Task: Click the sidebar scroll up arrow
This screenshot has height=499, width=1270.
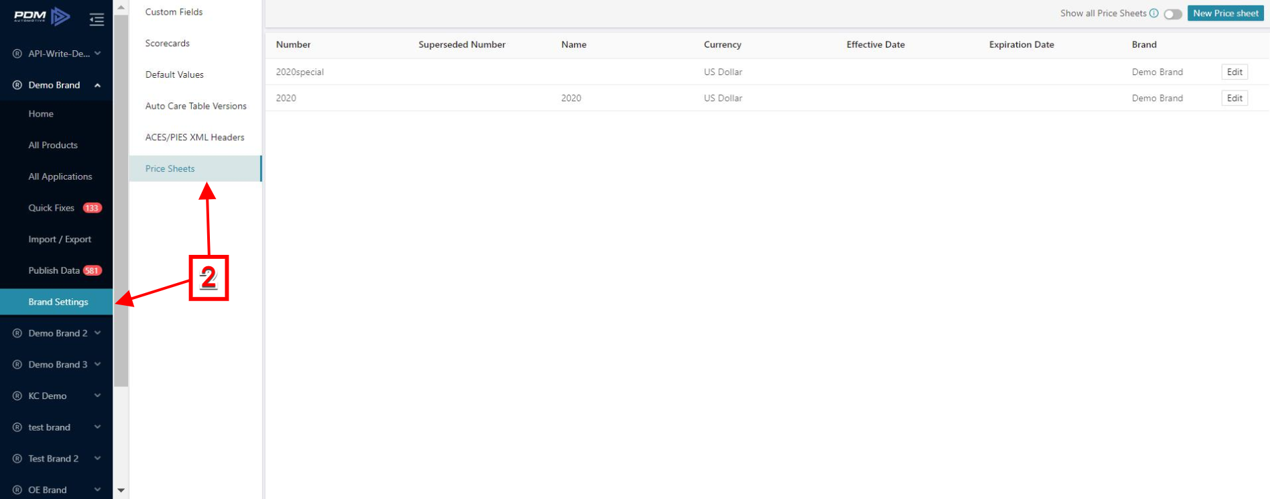Action: coord(121,7)
